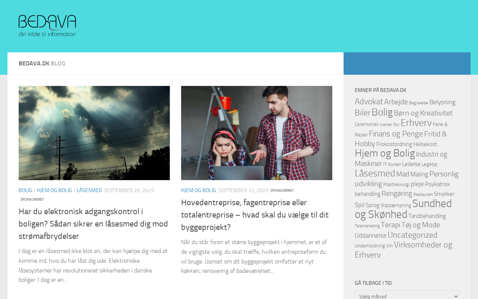Select the Underholdning tag
Image resolution: width=478 pixels, height=299 pixels.
pyautogui.click(x=370, y=246)
